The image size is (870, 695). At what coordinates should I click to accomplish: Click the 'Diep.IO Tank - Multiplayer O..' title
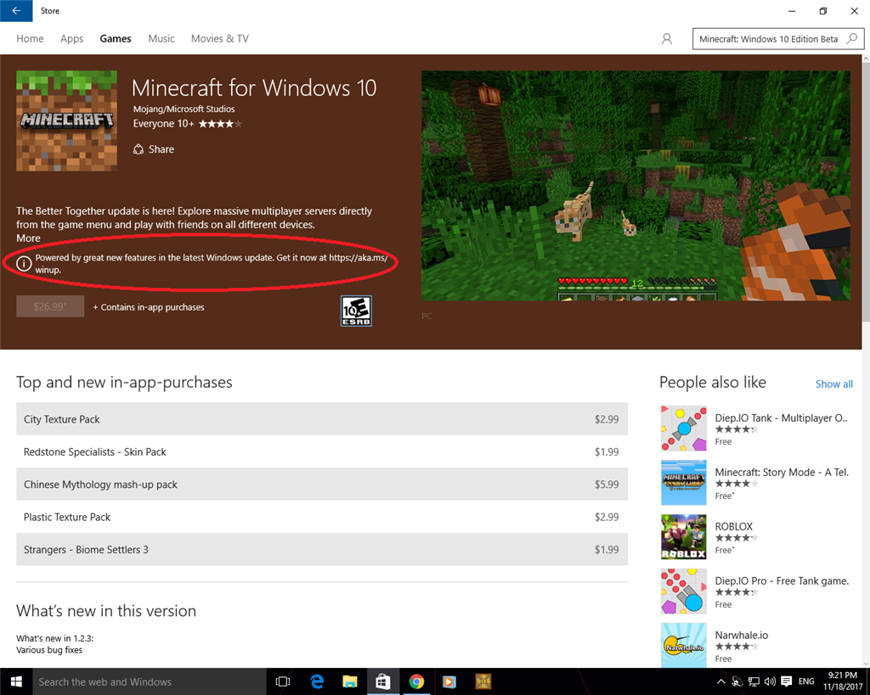point(782,418)
